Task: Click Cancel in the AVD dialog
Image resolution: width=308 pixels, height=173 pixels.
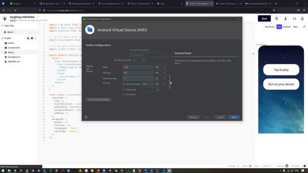Action: pos(220,117)
